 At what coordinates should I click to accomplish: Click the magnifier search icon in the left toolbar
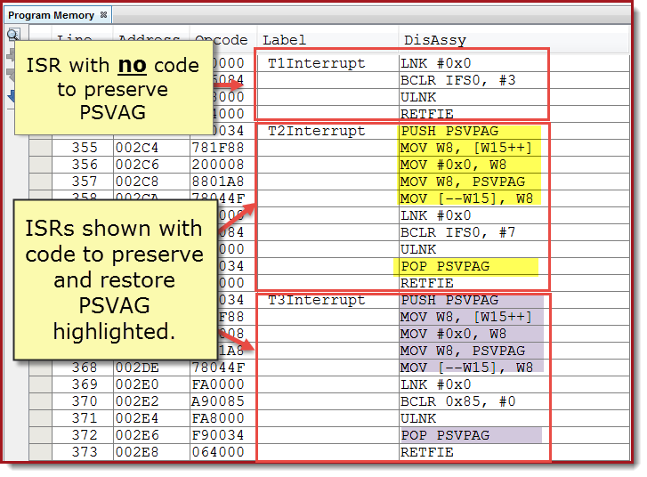pos(12,36)
